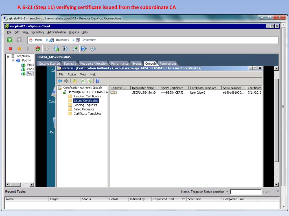Click the vSphere forward navigation arrow
The height and width of the screenshot is (216, 289).
coord(19,40)
